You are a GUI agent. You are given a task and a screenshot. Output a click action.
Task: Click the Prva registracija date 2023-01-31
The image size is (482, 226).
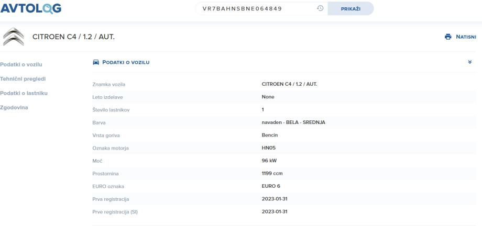[x=275, y=198]
